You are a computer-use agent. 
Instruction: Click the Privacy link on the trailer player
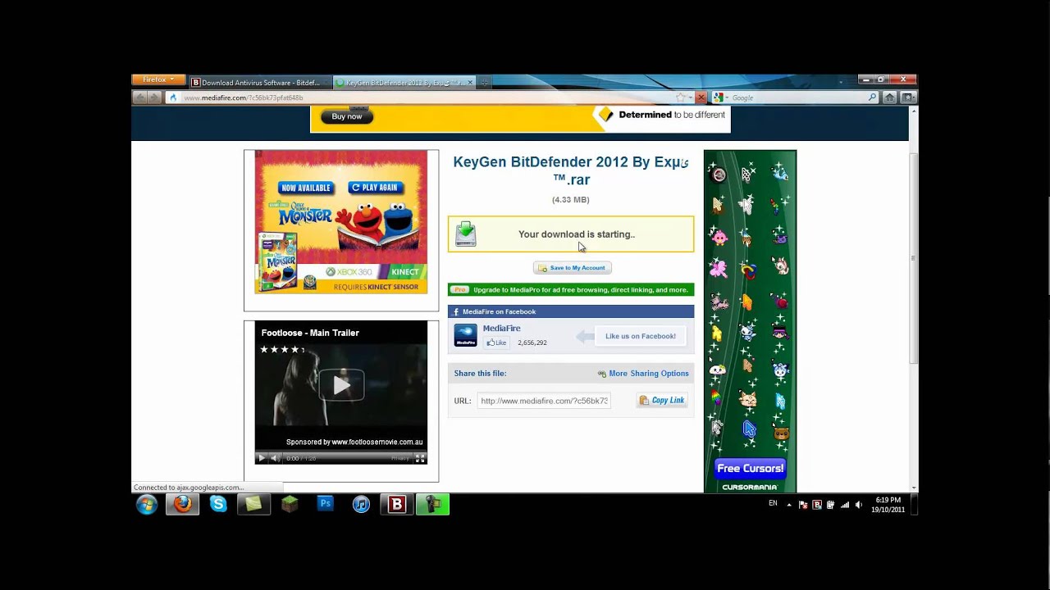399,458
